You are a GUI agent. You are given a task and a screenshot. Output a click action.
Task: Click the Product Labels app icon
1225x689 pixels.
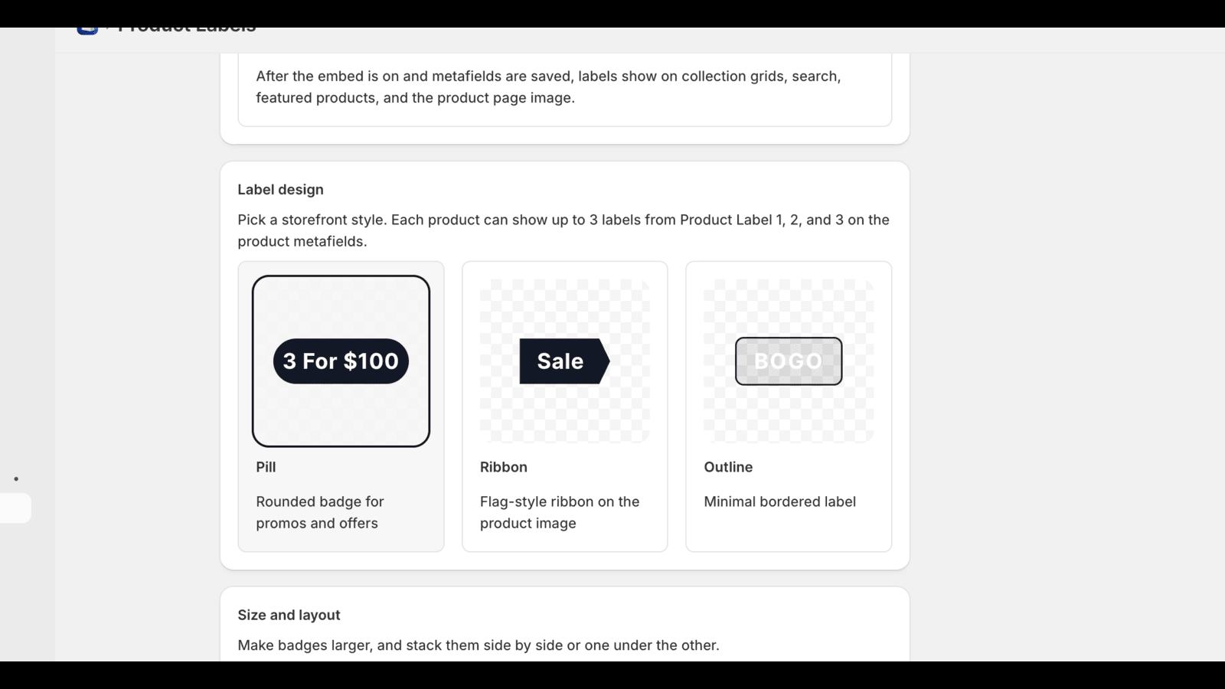(87, 31)
